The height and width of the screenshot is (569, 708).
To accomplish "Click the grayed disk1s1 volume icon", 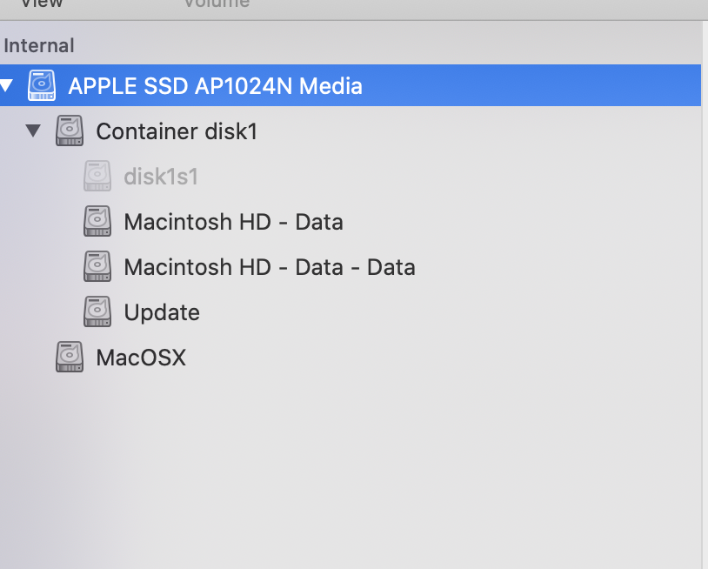I will tap(97, 176).
